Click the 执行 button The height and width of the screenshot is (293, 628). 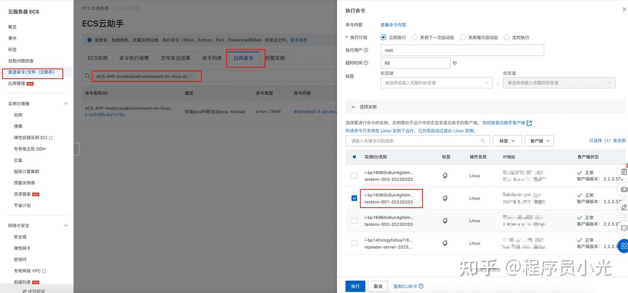tap(355, 286)
